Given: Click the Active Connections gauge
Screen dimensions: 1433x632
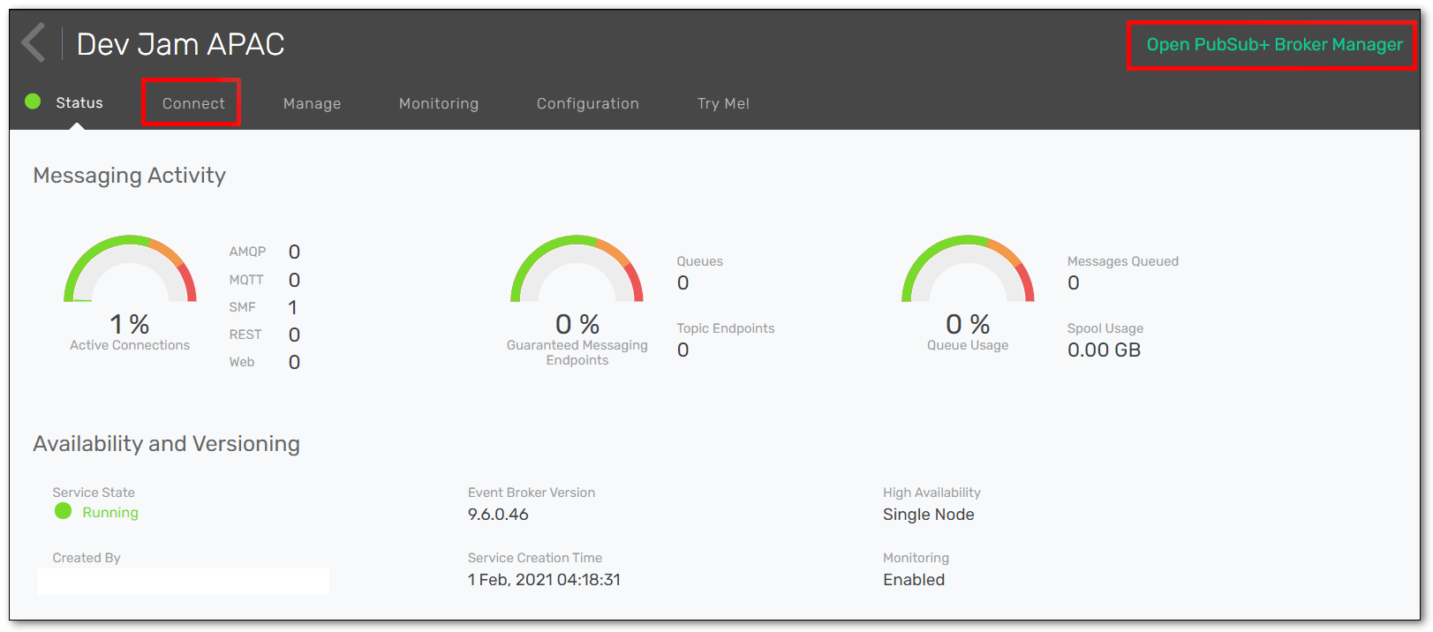Looking at the screenshot, I should click(130, 270).
